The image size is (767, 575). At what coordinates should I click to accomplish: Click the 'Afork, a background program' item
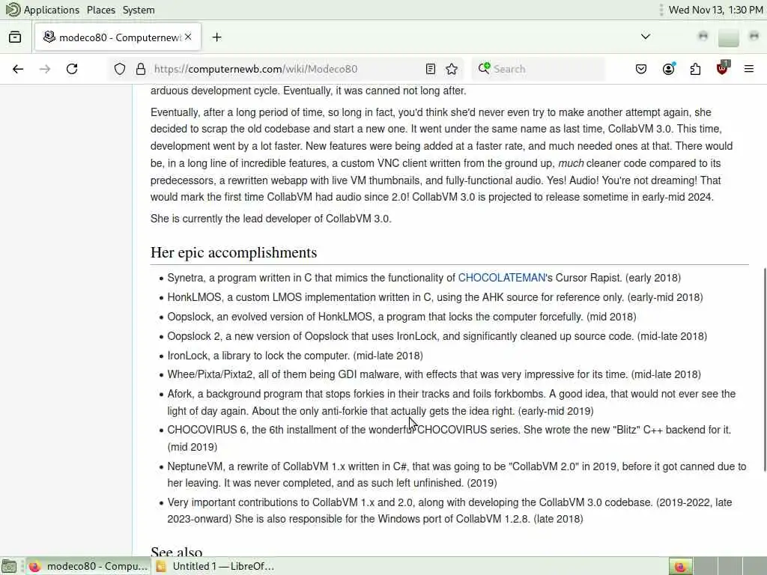coord(451,402)
